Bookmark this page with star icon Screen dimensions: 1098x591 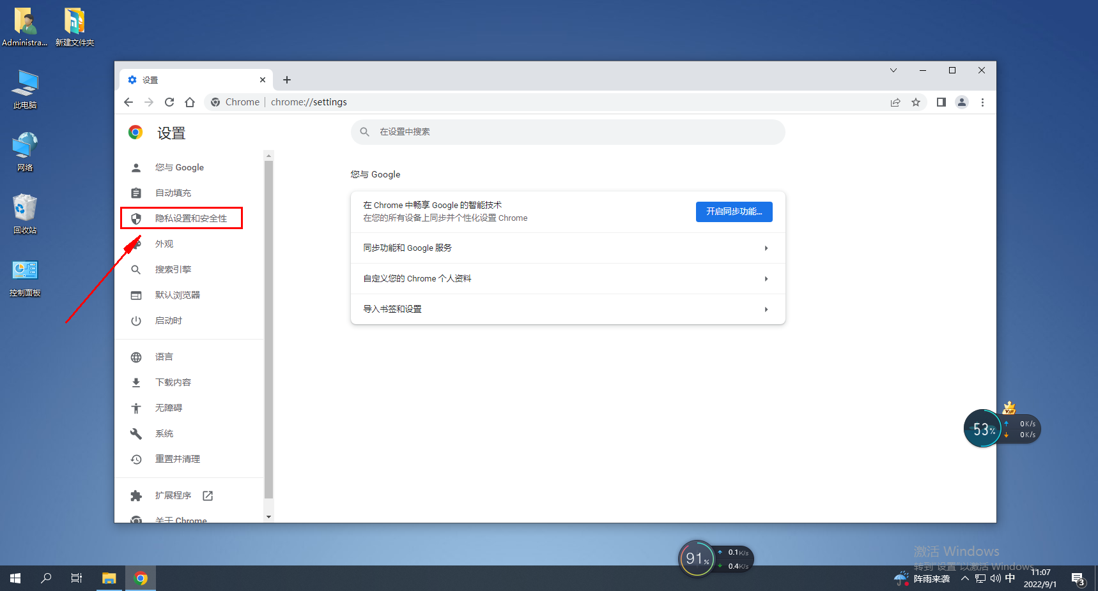tap(916, 102)
